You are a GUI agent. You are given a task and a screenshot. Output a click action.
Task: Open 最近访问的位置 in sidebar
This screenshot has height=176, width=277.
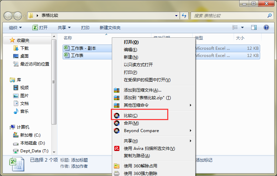point(35,64)
